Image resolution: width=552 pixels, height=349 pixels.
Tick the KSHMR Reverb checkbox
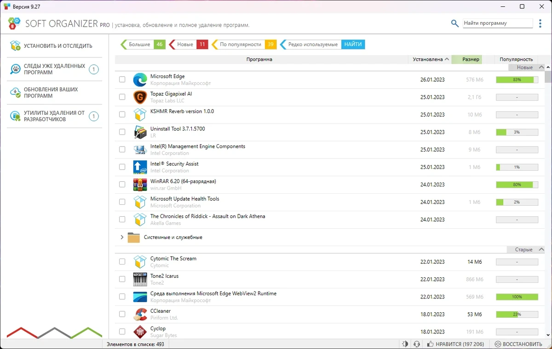click(x=122, y=114)
